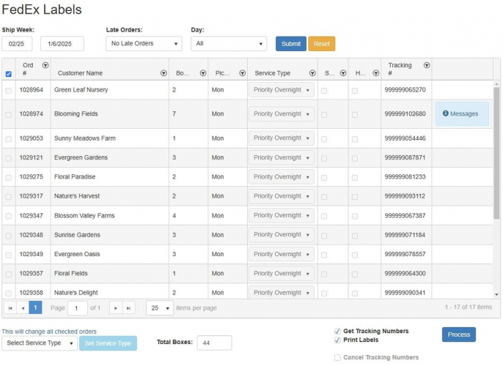
Task: Toggle Print Labels checkbox
Action: pos(337,340)
